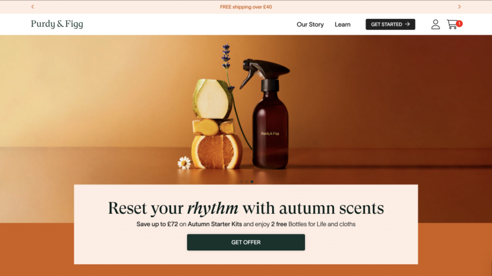The height and width of the screenshot is (276, 492).
Task: Click the Reset your rhythm headline
Action: [x=246, y=208]
